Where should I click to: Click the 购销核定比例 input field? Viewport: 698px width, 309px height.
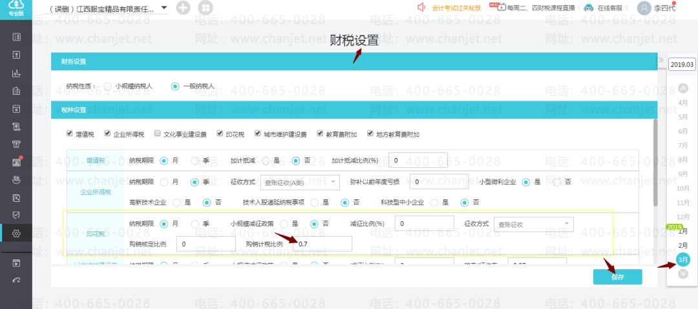tap(206, 244)
